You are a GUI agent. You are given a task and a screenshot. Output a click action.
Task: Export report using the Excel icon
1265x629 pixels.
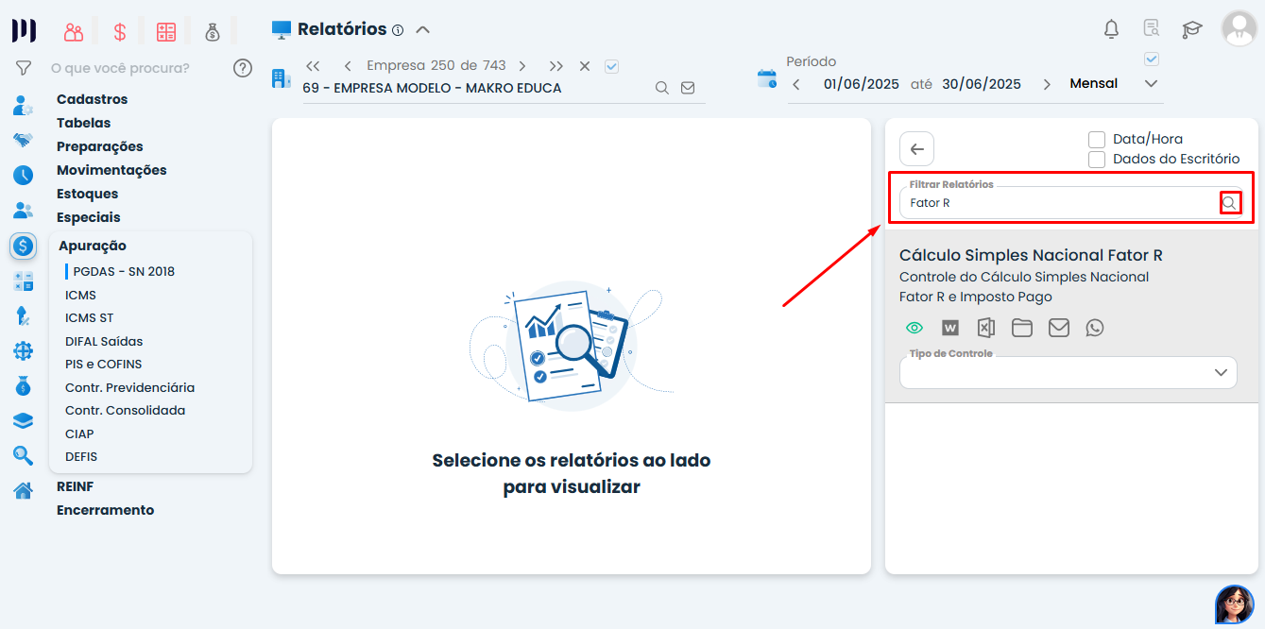click(985, 328)
